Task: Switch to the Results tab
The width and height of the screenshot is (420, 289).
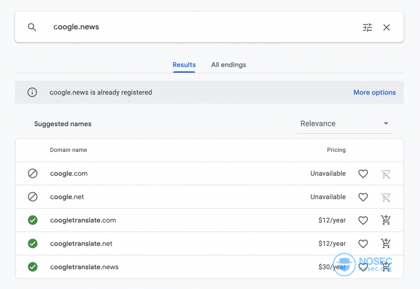Action: click(x=184, y=65)
